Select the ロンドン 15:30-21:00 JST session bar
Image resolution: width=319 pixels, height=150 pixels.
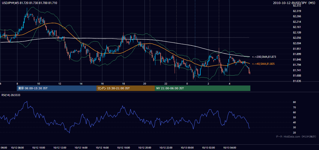pyautogui.click(x=126, y=88)
